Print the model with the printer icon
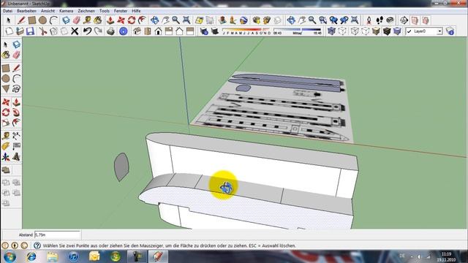This screenshot has width=468, height=263. [110, 31]
